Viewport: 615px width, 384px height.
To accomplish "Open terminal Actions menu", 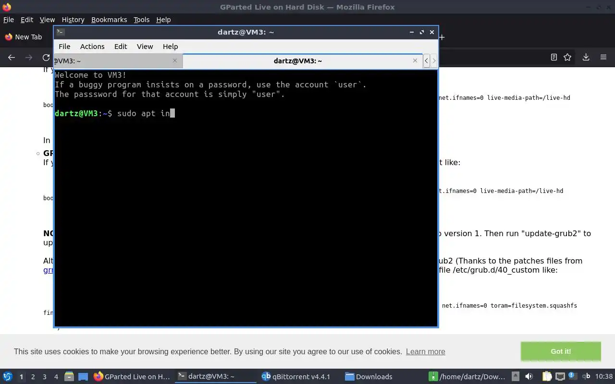I will click(92, 47).
